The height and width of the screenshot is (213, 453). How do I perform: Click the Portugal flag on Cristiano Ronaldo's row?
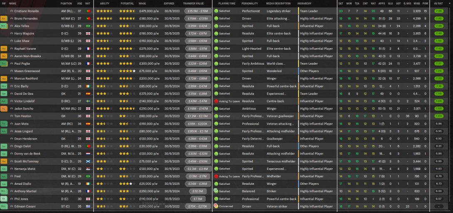(x=88, y=11)
